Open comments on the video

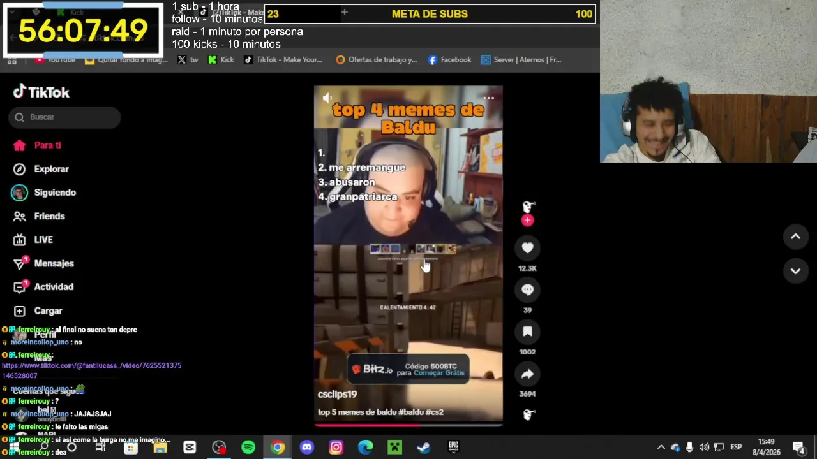tap(527, 290)
